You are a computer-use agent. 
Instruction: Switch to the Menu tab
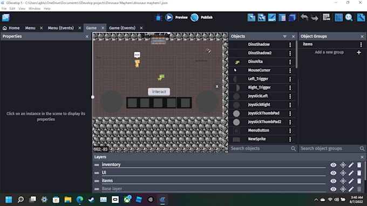click(x=30, y=28)
